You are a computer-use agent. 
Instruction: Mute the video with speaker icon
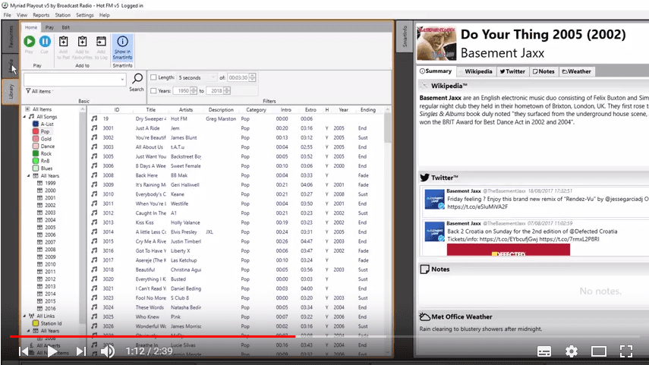coord(108,351)
